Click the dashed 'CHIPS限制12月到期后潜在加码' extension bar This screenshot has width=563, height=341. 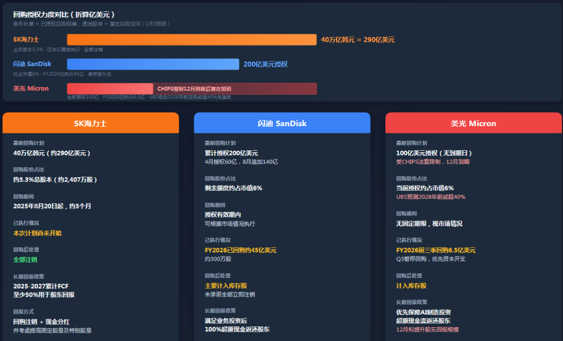(235, 89)
